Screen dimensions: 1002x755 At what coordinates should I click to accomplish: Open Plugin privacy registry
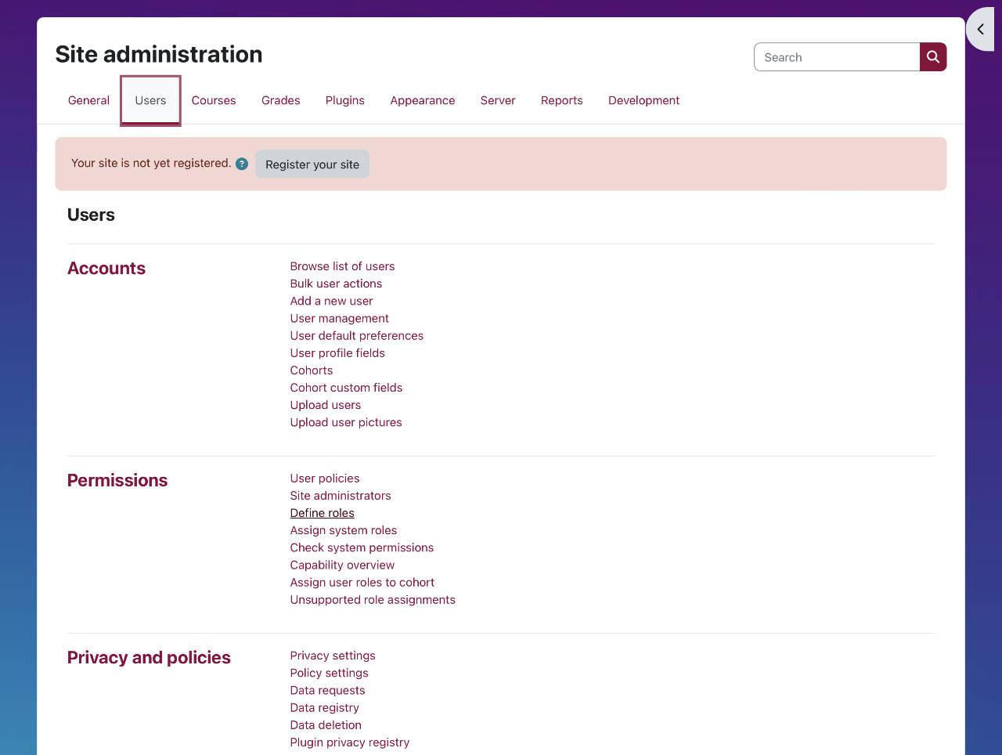(x=349, y=742)
